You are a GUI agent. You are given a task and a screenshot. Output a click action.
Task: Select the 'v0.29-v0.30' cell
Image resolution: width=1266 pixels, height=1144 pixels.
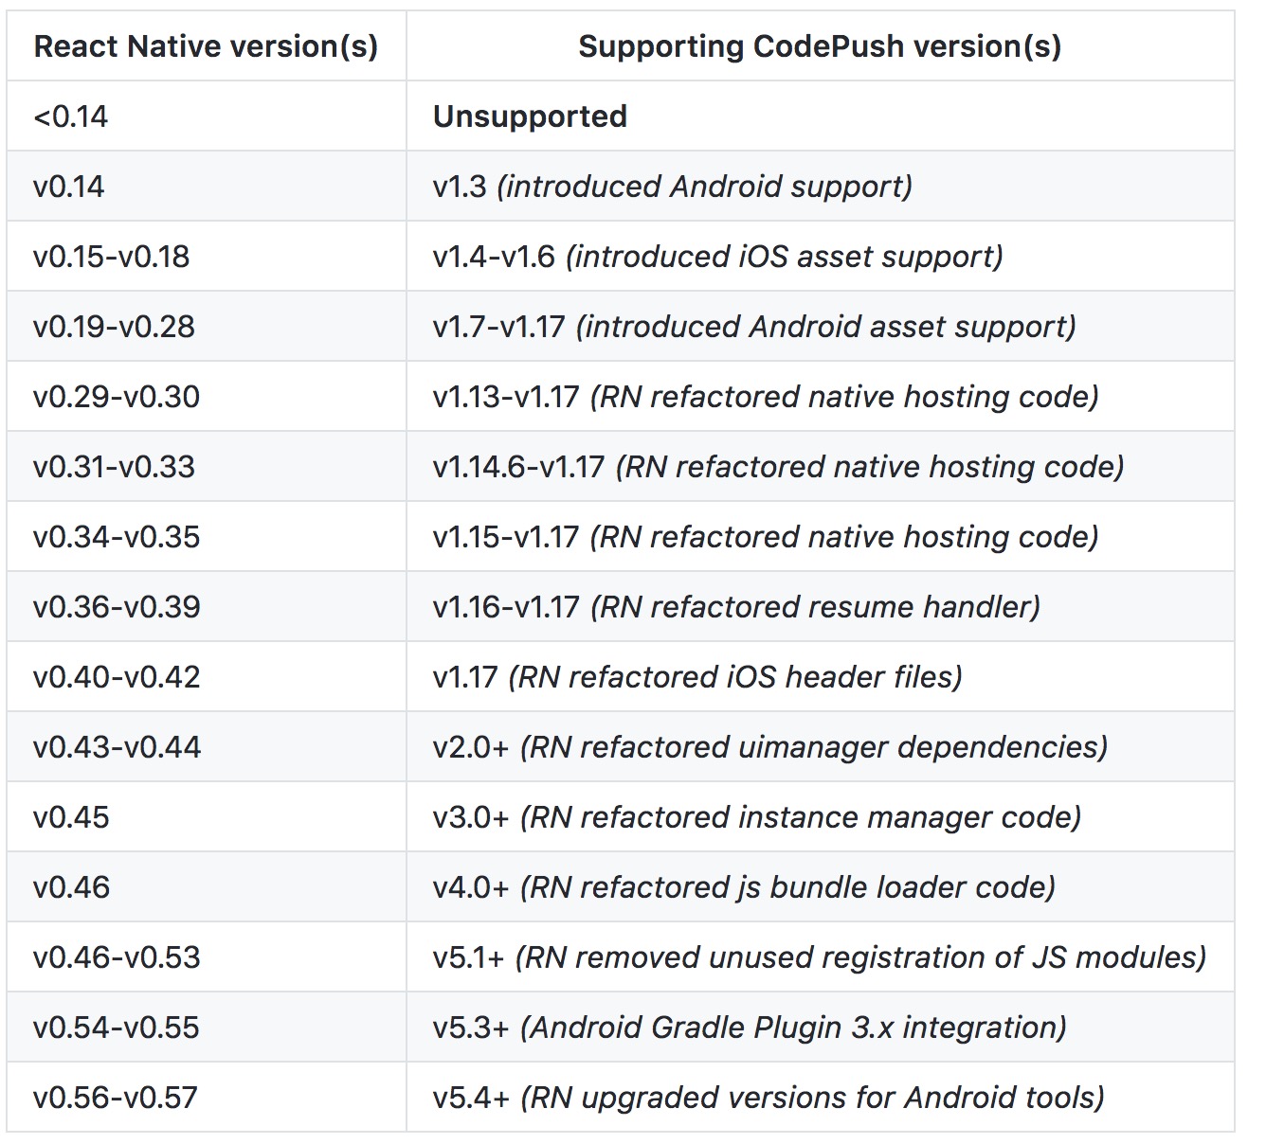click(x=207, y=396)
